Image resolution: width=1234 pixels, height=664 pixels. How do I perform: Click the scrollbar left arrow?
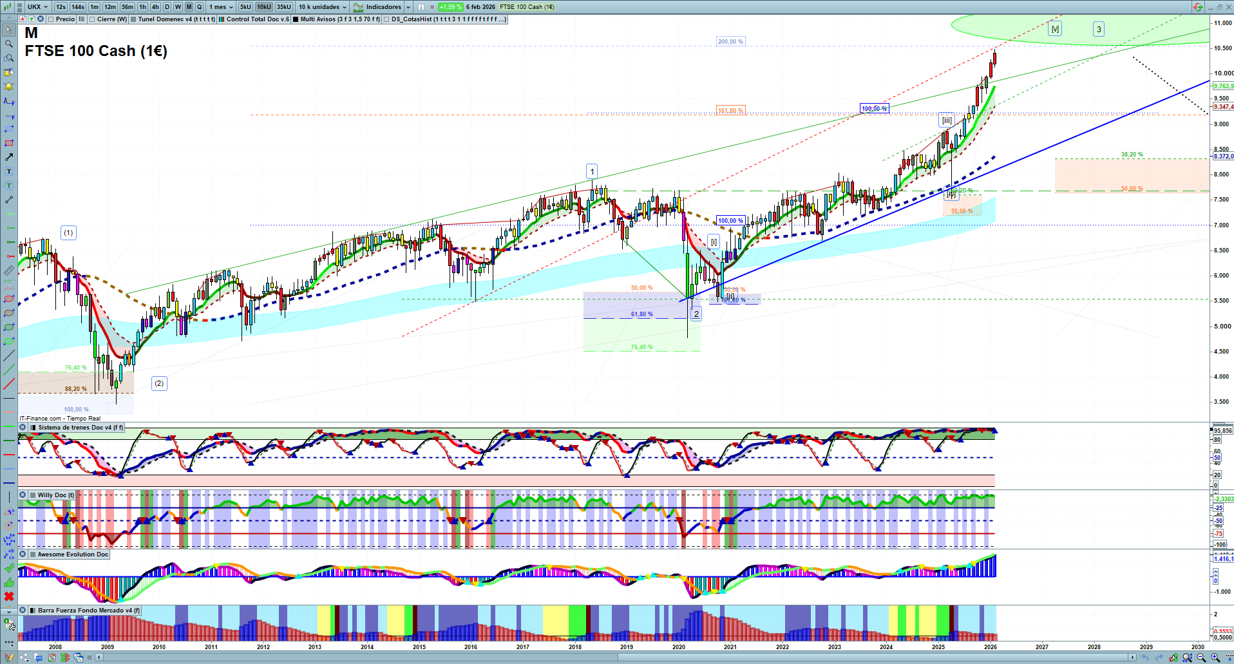pos(99,658)
